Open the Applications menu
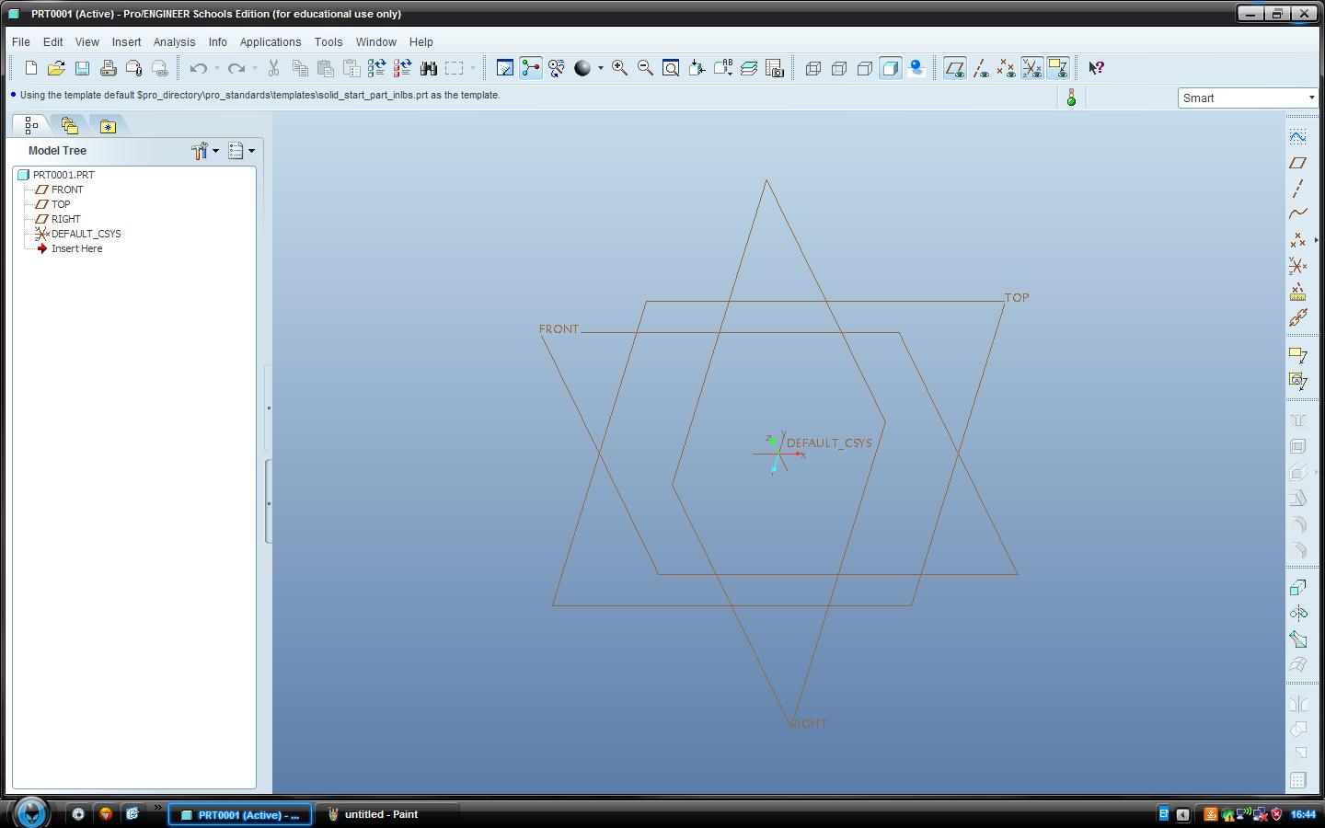Viewport: 1325px width, 828px height. click(x=271, y=42)
